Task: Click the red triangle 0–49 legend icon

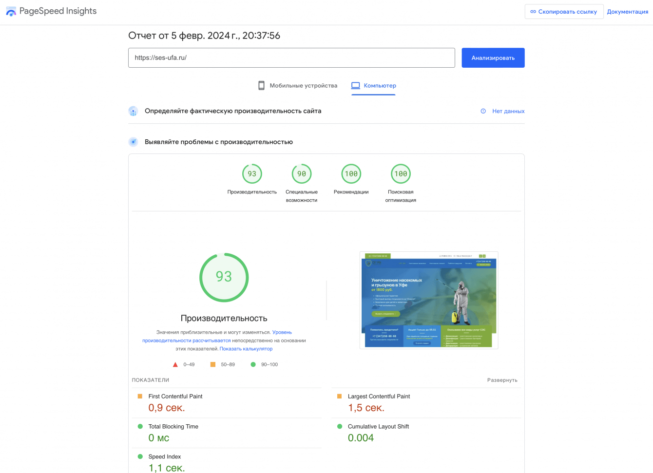Action: pos(175,364)
